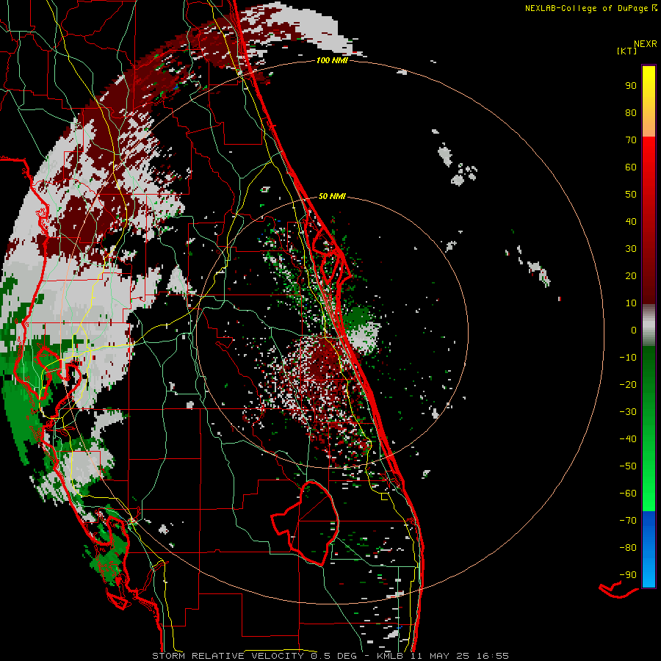Click the [KT] units label
This screenshot has height=661, width=661.
pyautogui.click(x=627, y=51)
